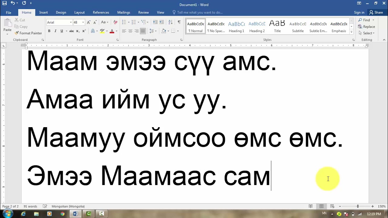Switch to the View tab
The image size is (388, 218).
[161, 12]
